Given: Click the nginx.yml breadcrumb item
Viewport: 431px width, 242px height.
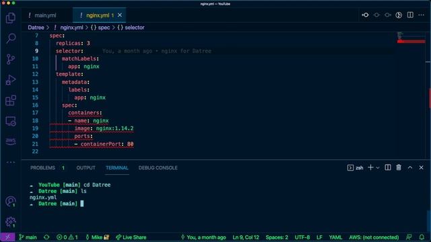Looking at the screenshot, I should pyautogui.click(x=71, y=28).
